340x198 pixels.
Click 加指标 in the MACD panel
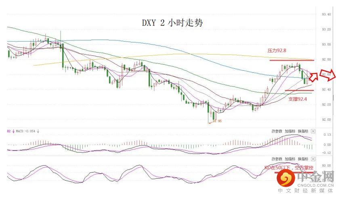[290, 132]
